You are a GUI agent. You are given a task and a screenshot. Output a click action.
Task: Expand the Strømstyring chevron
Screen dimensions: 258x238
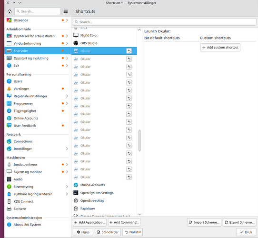pos(67,187)
